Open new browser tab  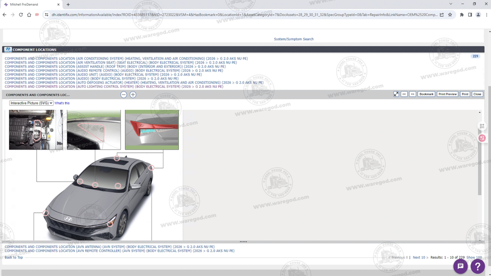pos(68,4)
